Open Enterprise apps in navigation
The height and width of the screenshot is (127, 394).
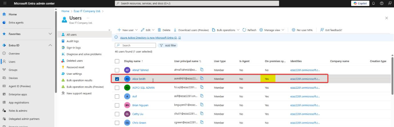click(18, 94)
